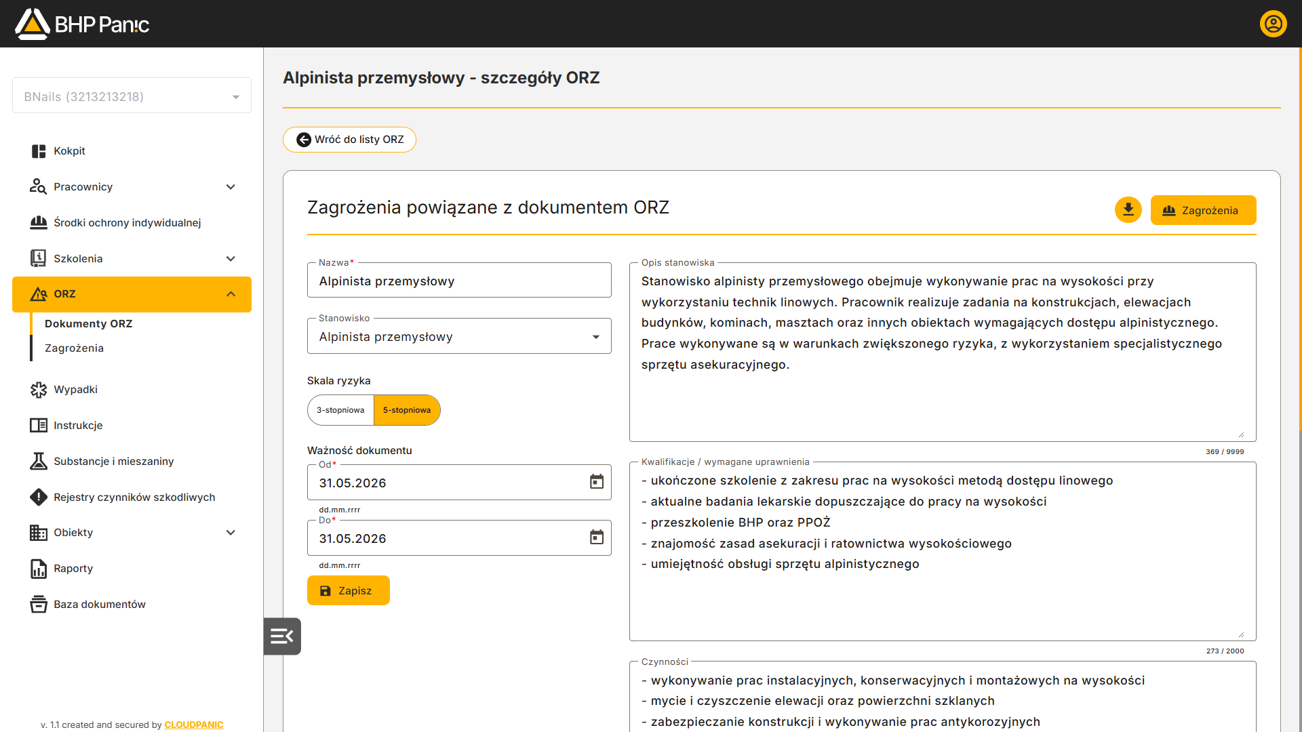
Task: Open Substancje i mieszaniny menu item
Action: [132, 461]
